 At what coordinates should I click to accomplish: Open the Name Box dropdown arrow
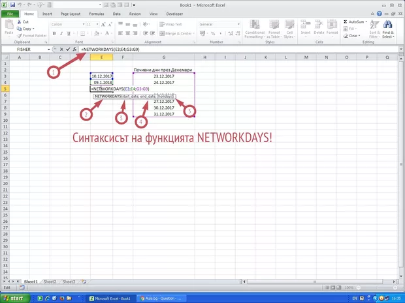tap(48, 50)
